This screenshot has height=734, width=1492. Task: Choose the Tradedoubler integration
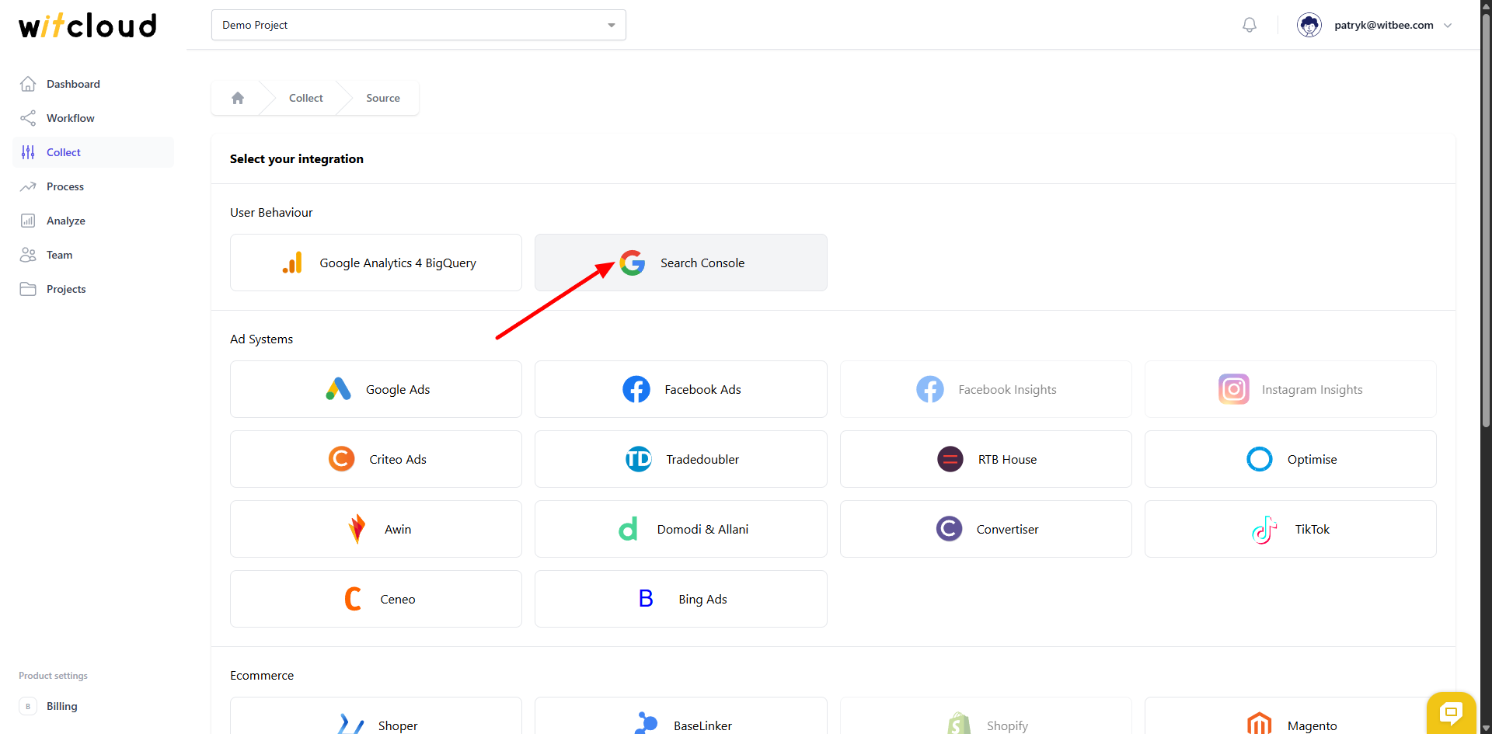(681, 459)
